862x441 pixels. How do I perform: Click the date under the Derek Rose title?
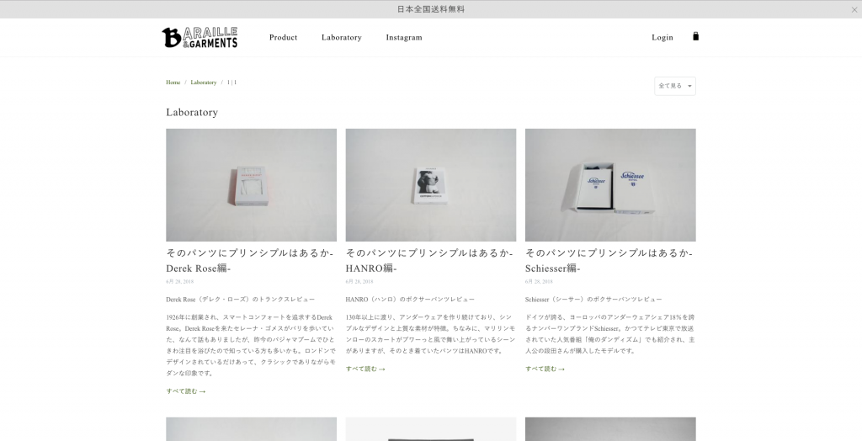click(x=180, y=282)
